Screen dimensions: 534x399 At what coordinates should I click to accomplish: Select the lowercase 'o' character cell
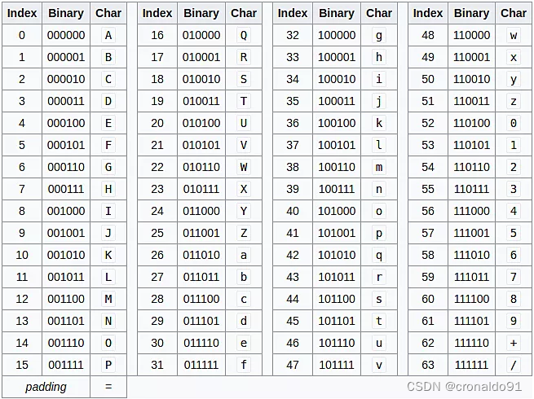point(379,211)
